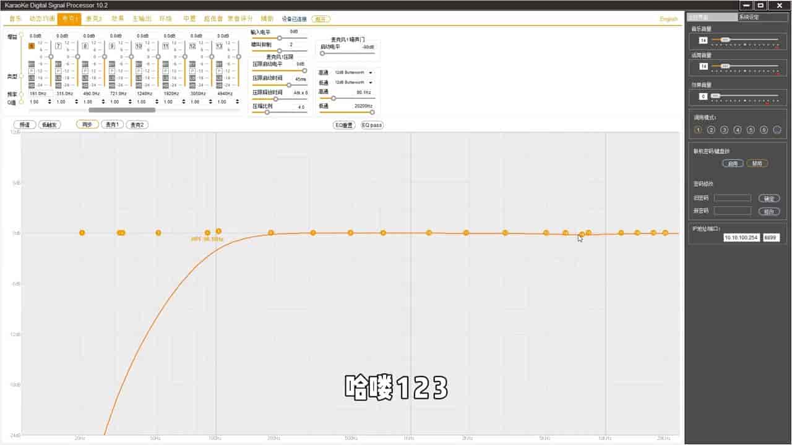Choose the P filter type for band 8
Image resolution: width=792 pixels, height=445 pixels.
[85, 70]
